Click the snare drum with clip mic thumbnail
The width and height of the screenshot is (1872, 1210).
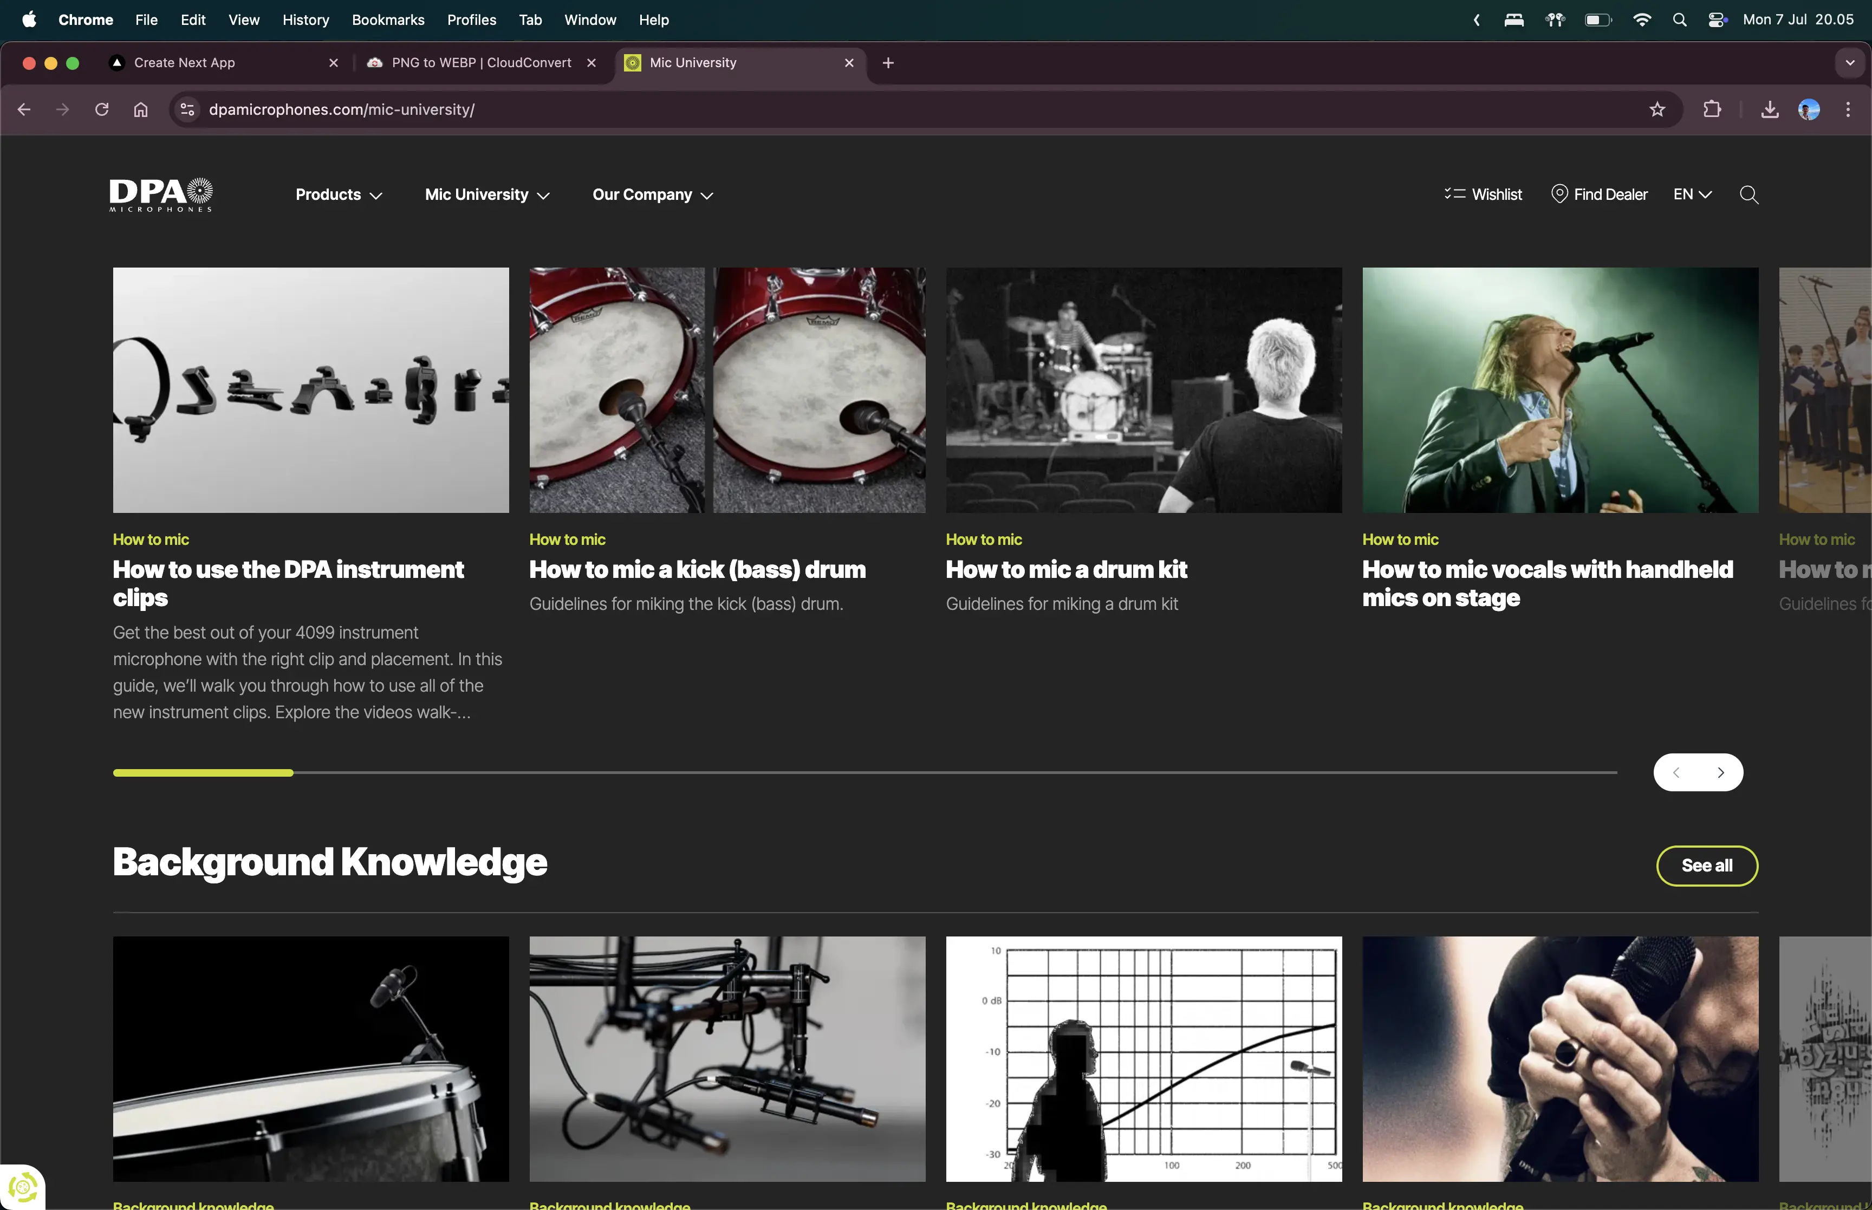[311, 1059]
